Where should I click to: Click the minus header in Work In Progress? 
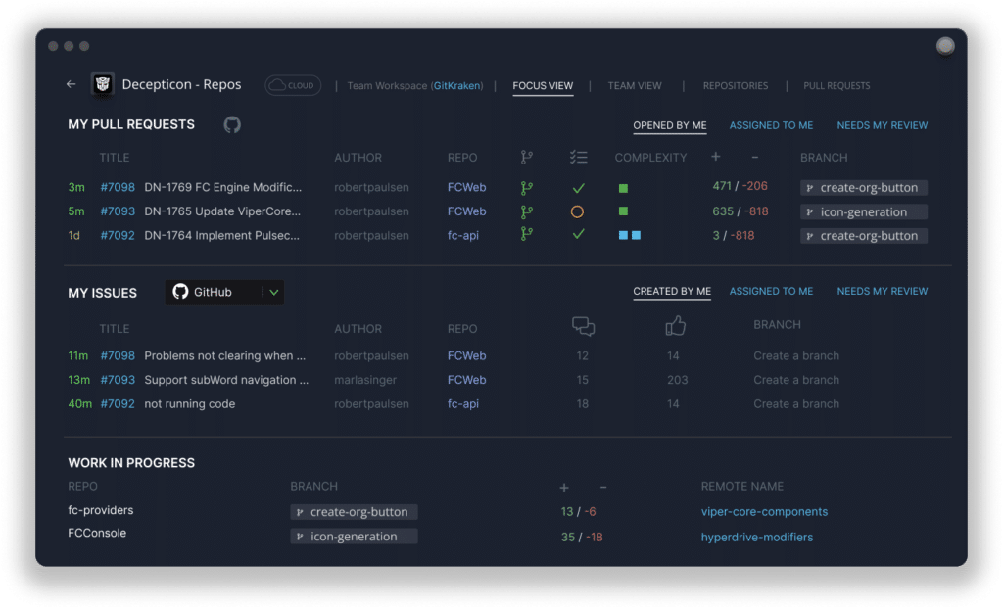603,488
